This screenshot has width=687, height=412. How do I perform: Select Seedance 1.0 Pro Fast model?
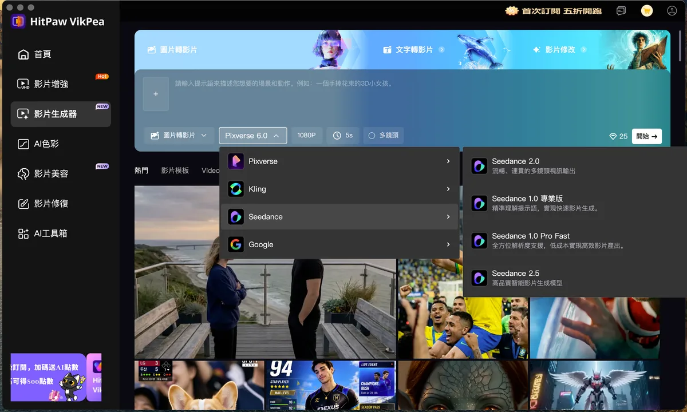(x=575, y=240)
